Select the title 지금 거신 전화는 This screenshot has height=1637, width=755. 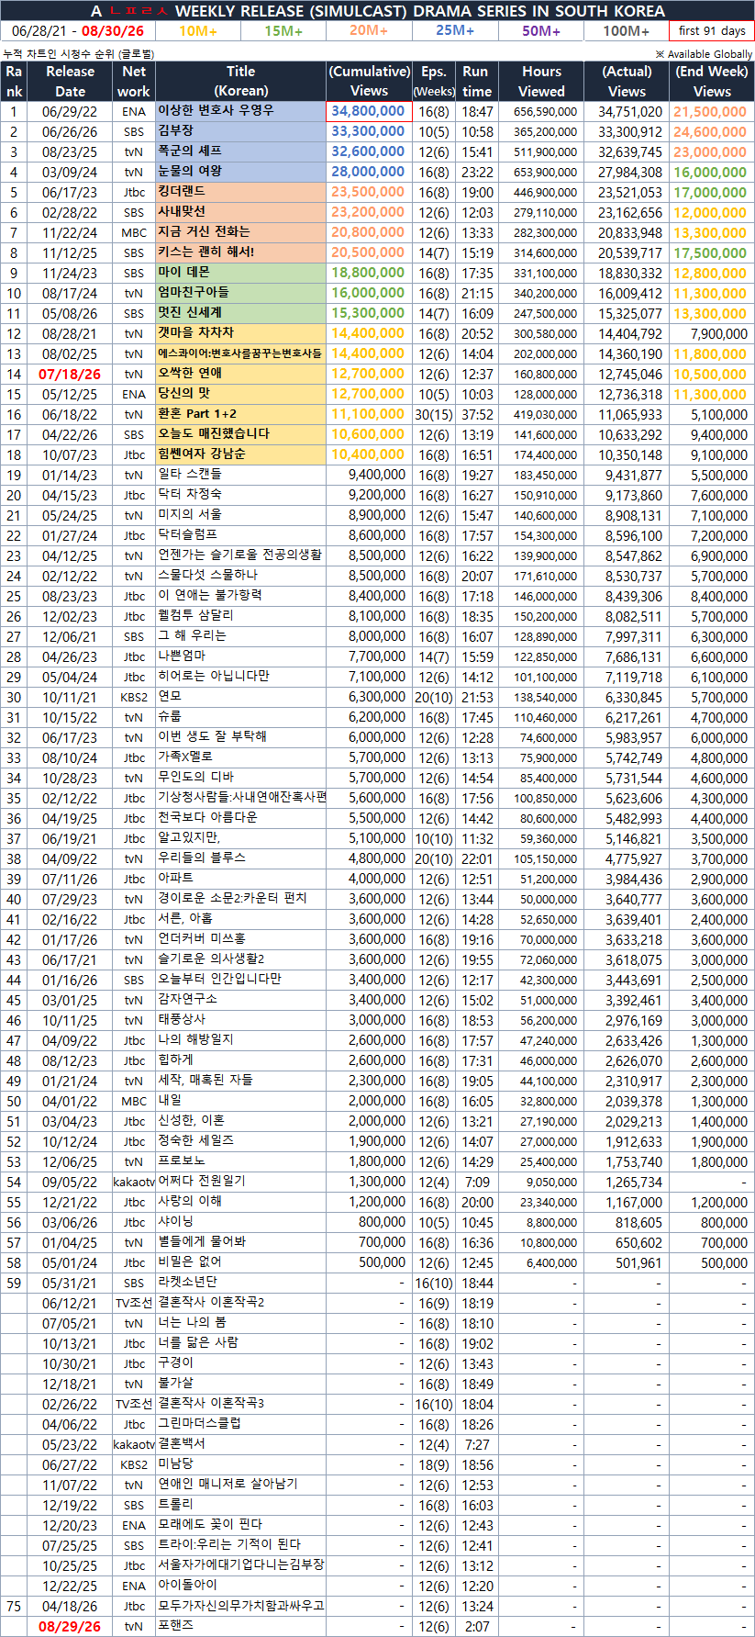click(204, 231)
